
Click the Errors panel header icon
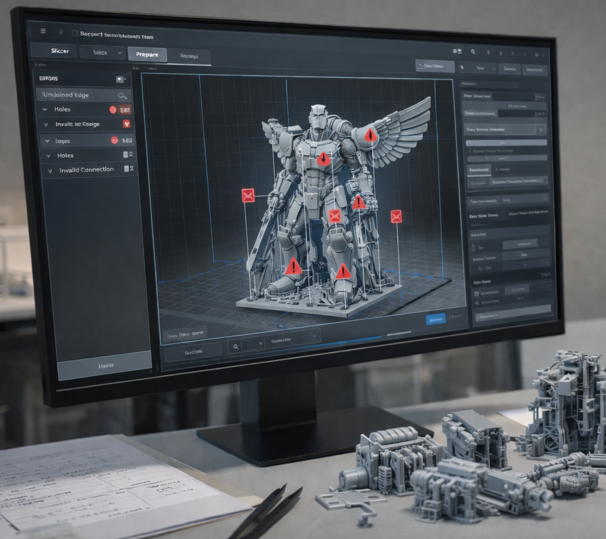(120, 79)
